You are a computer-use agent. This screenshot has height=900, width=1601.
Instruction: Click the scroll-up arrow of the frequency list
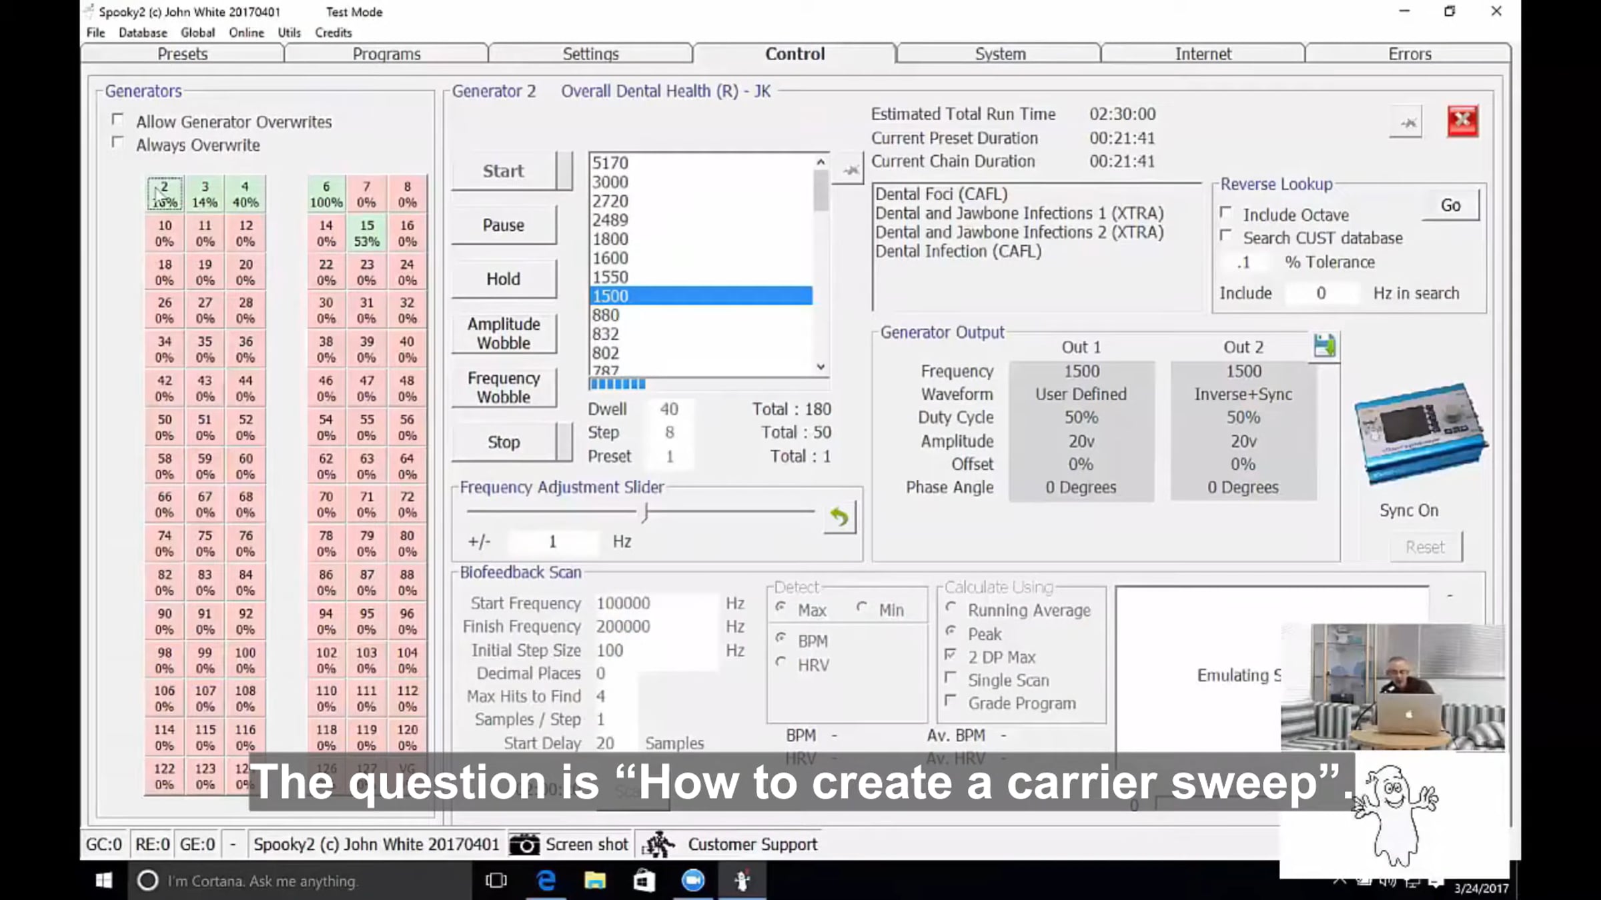[x=821, y=162]
